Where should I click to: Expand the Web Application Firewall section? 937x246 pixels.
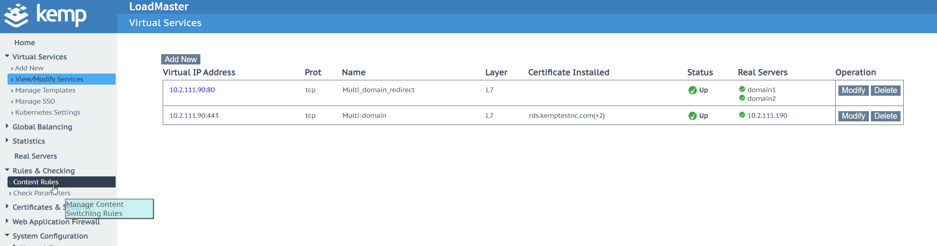pyautogui.click(x=7, y=221)
